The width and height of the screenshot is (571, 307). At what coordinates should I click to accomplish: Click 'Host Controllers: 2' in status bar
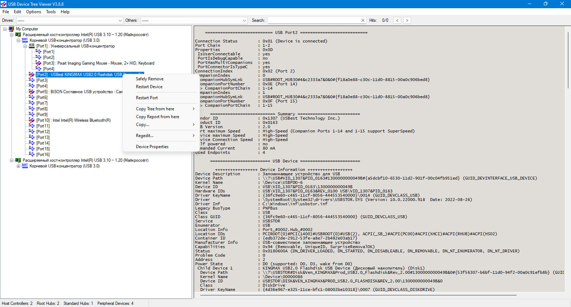coord(17,303)
